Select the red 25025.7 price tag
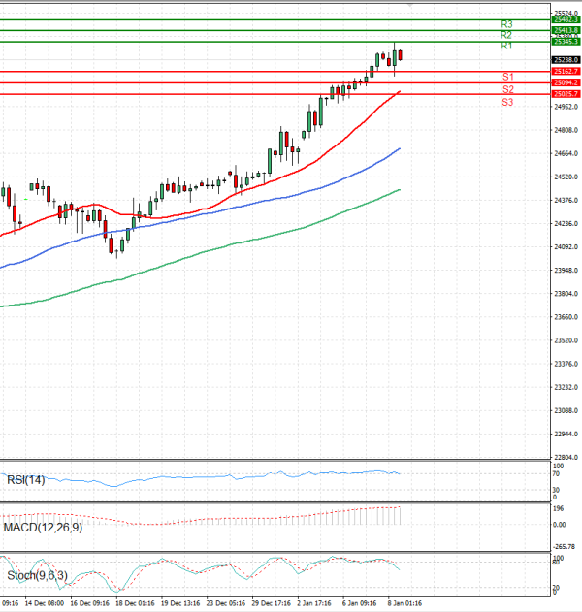This screenshot has width=582, height=612. 565,94
